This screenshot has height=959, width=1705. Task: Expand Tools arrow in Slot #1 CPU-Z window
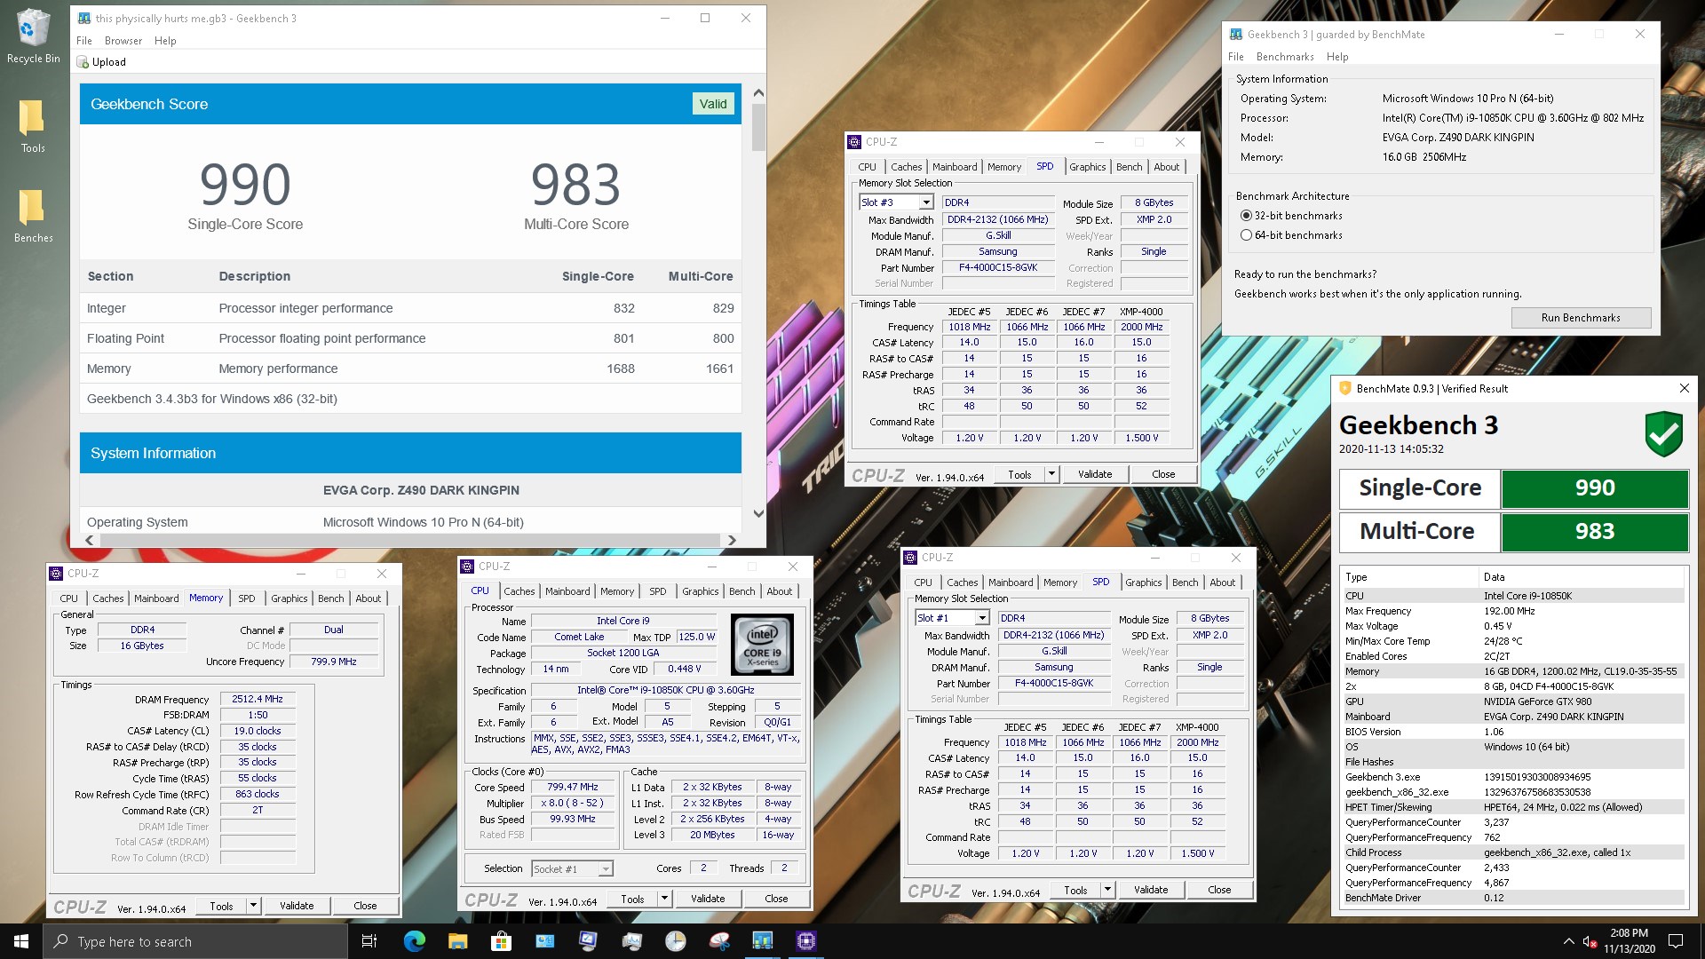tap(1107, 890)
